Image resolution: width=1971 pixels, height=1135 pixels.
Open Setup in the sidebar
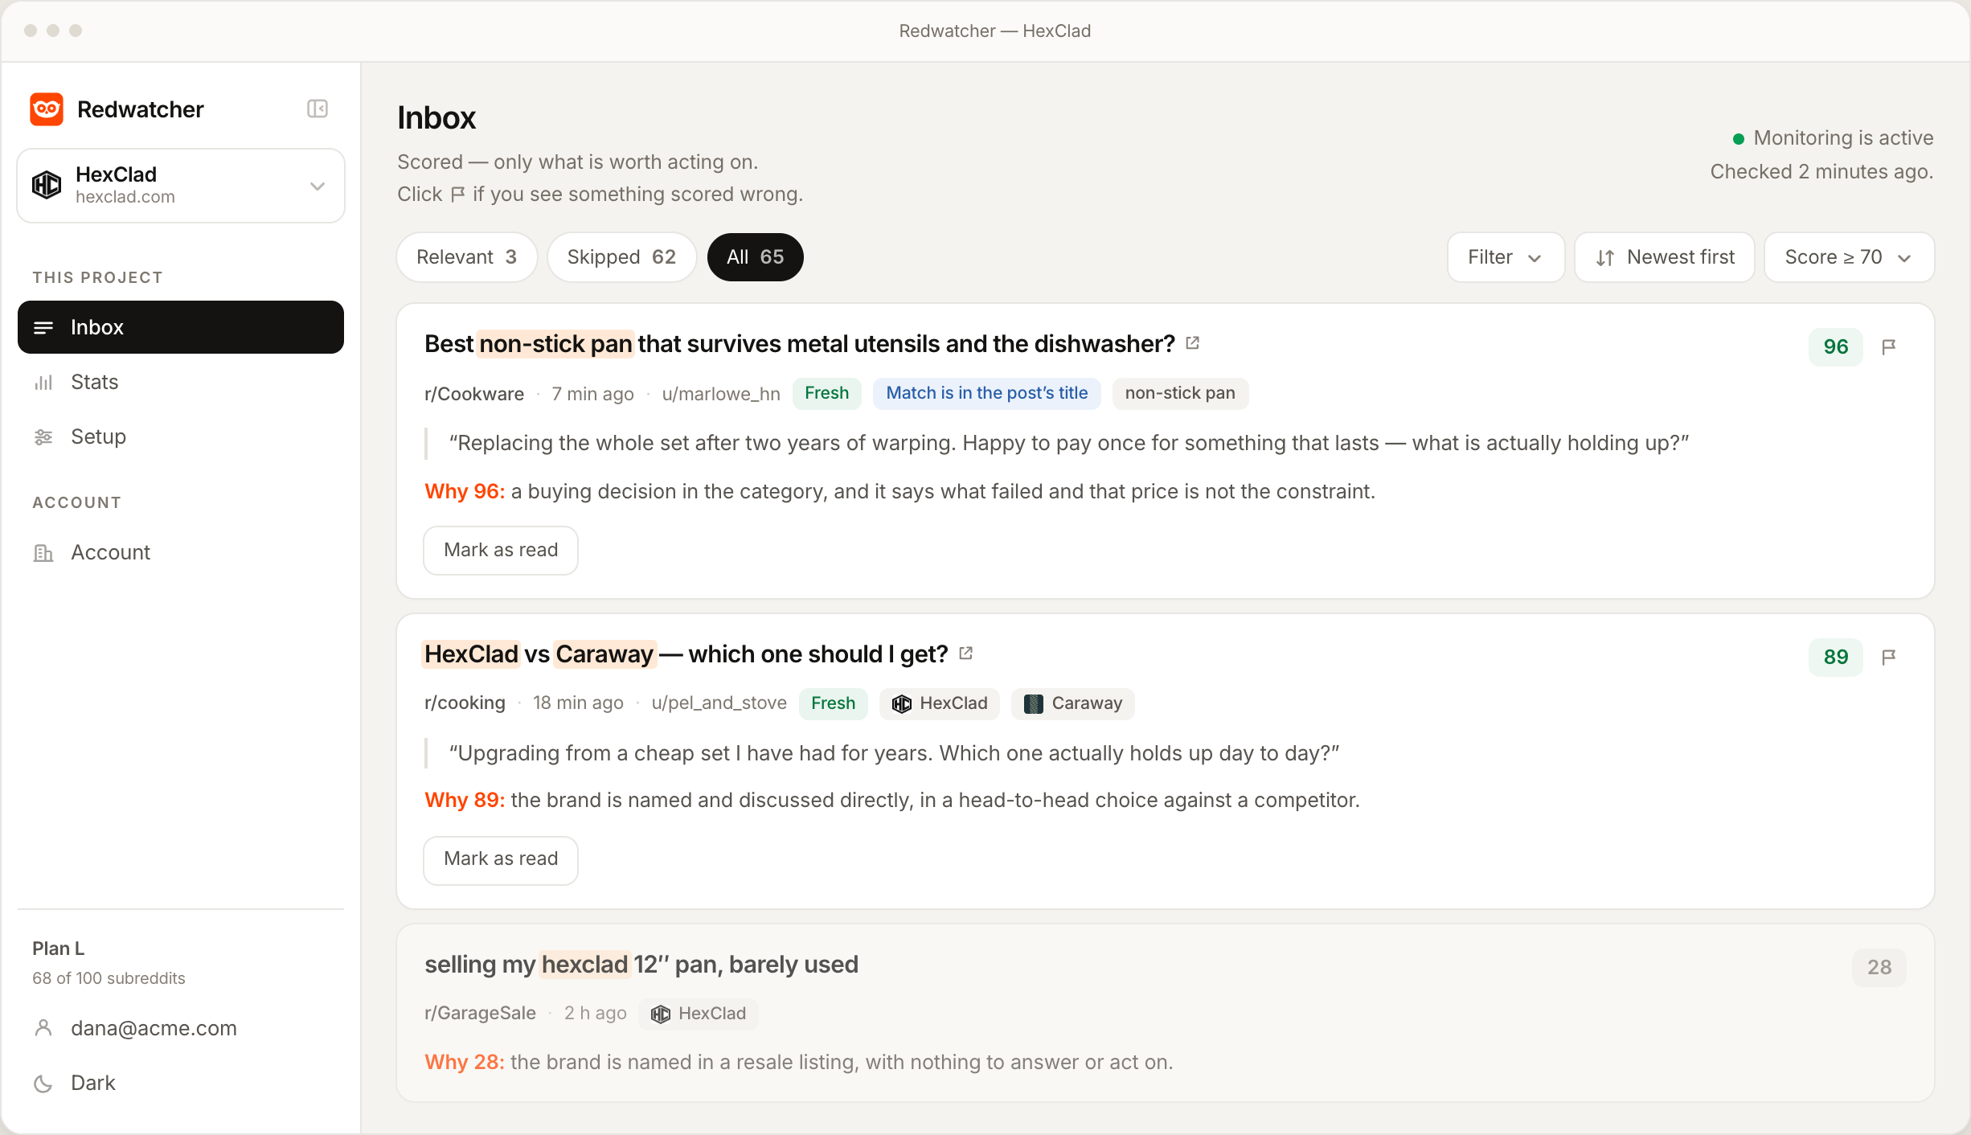pos(181,436)
